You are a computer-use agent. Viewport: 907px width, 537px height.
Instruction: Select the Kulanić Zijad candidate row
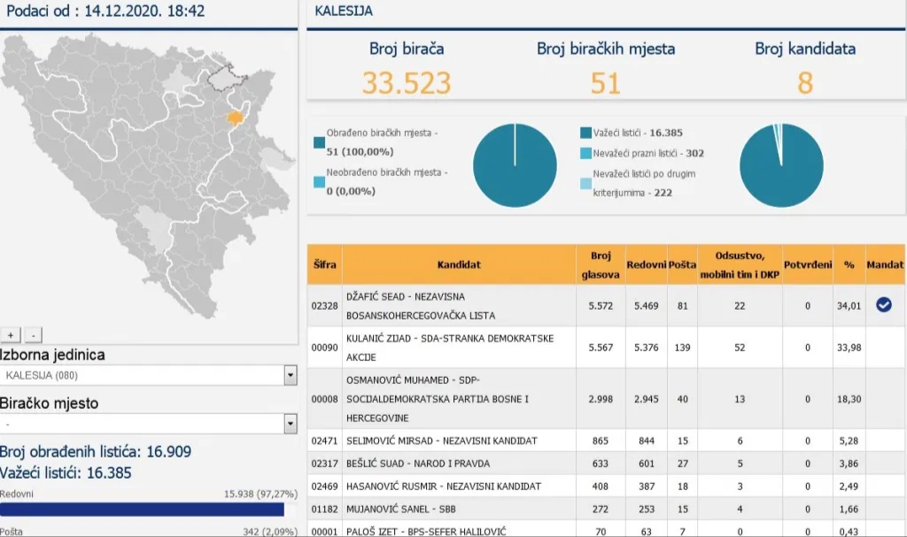coord(459,348)
